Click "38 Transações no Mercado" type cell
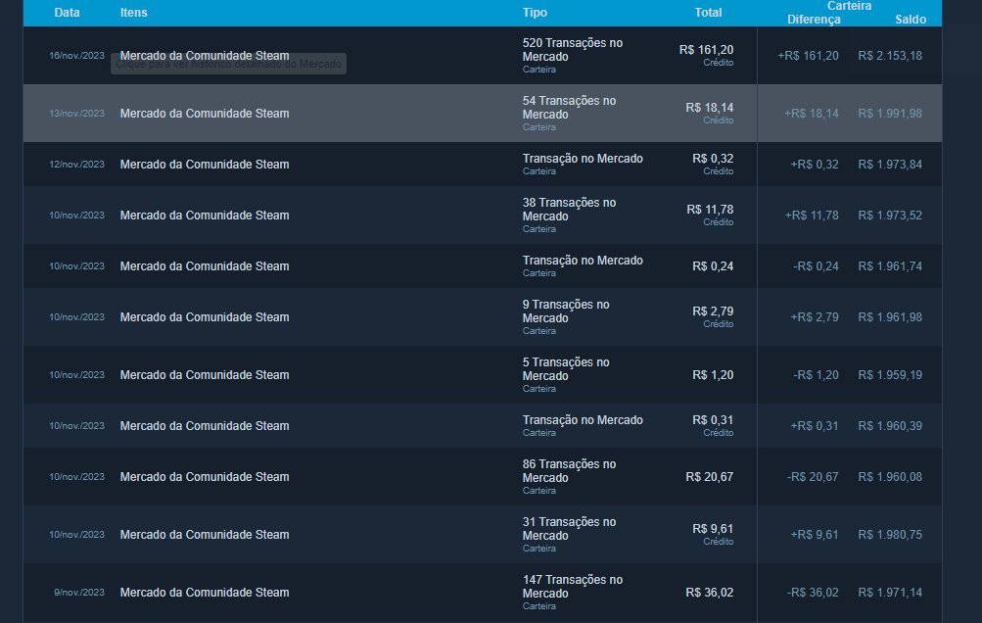Image resolution: width=982 pixels, height=623 pixels. 569,210
